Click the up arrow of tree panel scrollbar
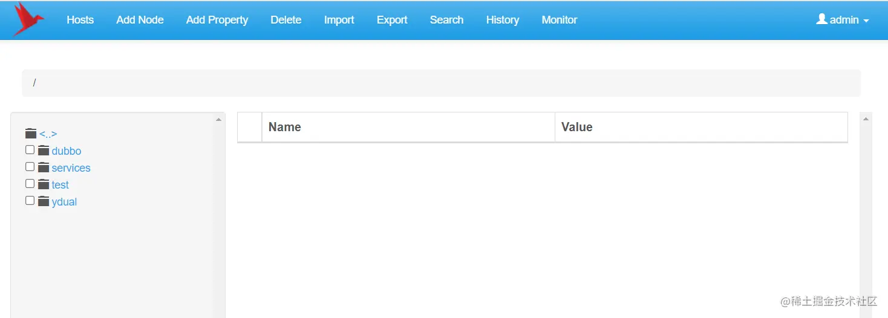 point(218,120)
